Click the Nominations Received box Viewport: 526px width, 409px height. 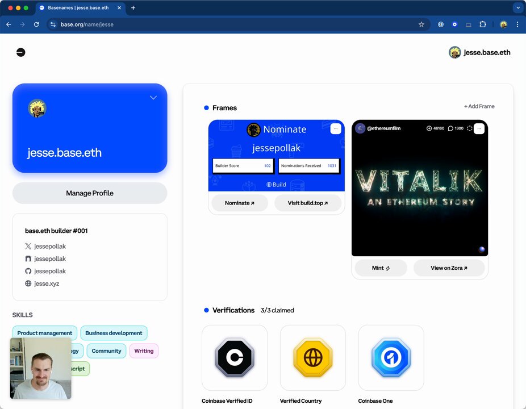tap(309, 166)
